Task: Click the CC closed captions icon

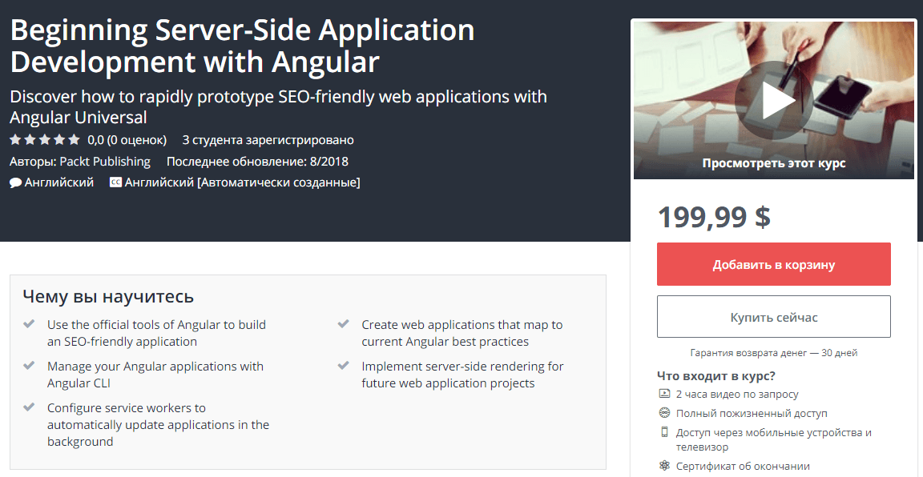Action: pyautogui.click(x=116, y=182)
